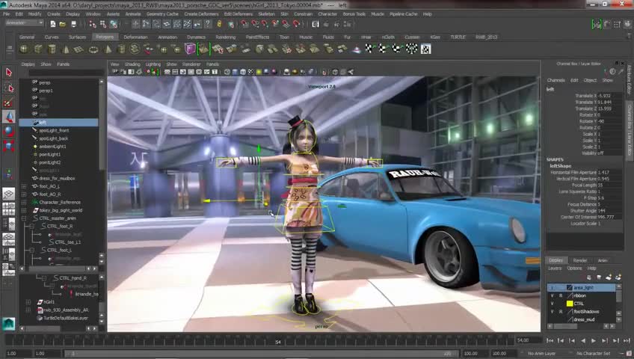Click the New Scene icon
634x359 pixels.
pos(52,24)
